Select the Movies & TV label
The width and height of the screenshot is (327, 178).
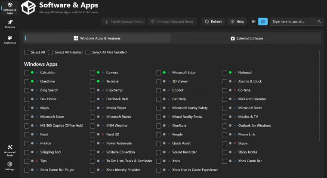248,117
